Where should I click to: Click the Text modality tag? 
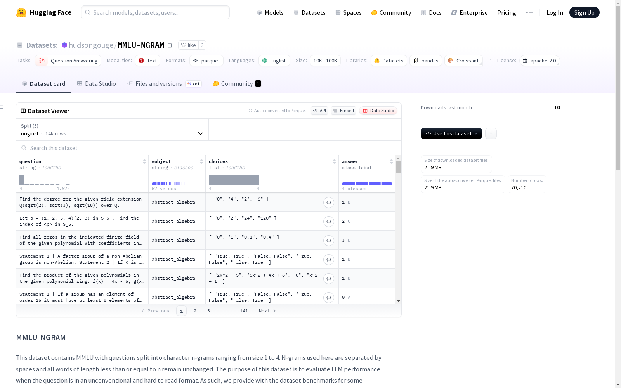pos(148,61)
